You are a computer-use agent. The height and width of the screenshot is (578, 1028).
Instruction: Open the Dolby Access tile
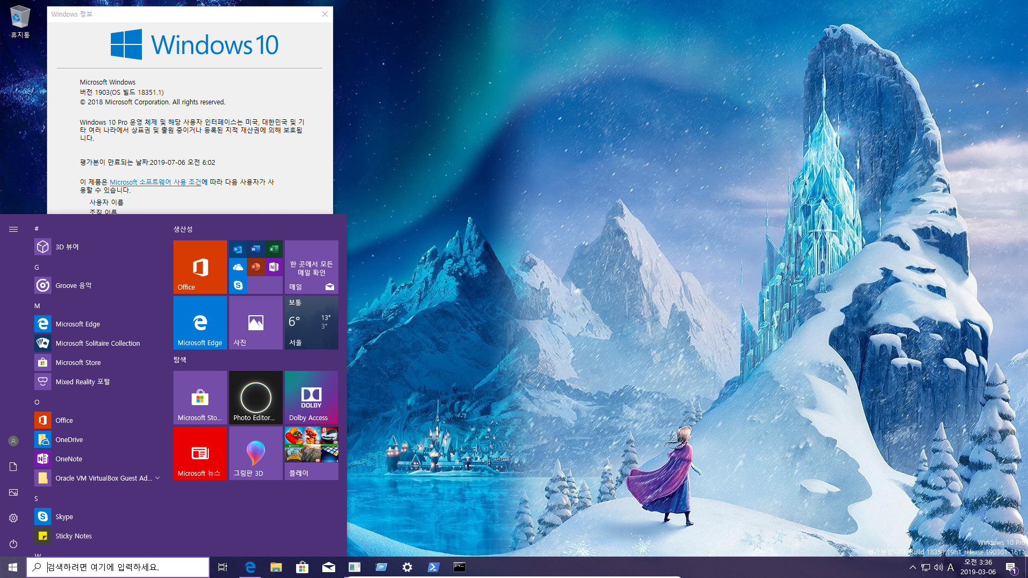pyautogui.click(x=312, y=398)
